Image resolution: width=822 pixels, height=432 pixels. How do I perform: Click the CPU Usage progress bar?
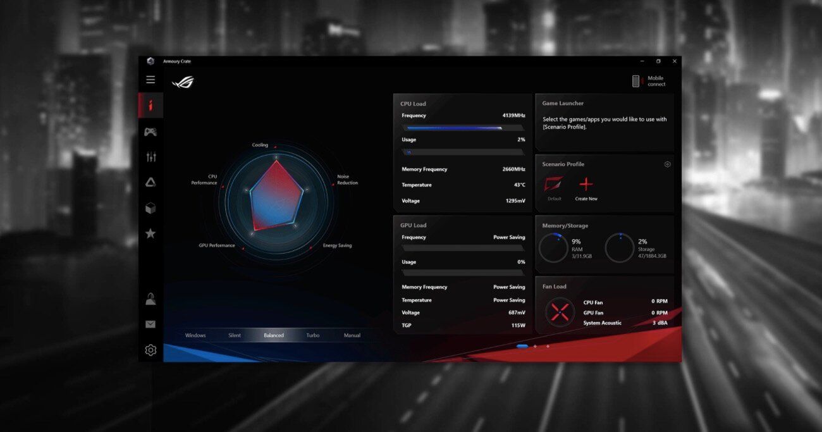click(x=463, y=152)
